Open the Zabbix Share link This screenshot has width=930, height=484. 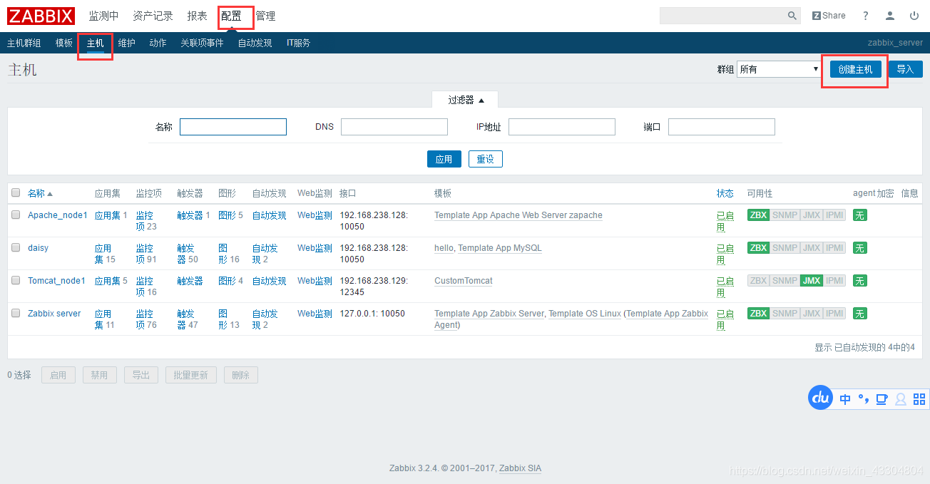point(829,16)
